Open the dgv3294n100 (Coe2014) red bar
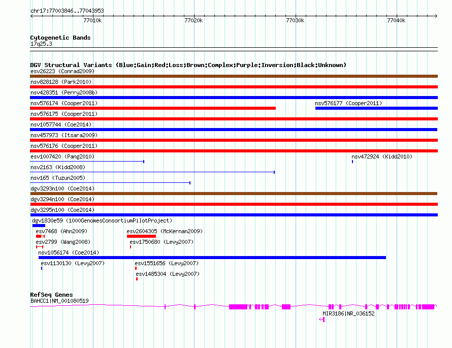Viewport: 452px width, 348px height. pyautogui.click(x=234, y=204)
